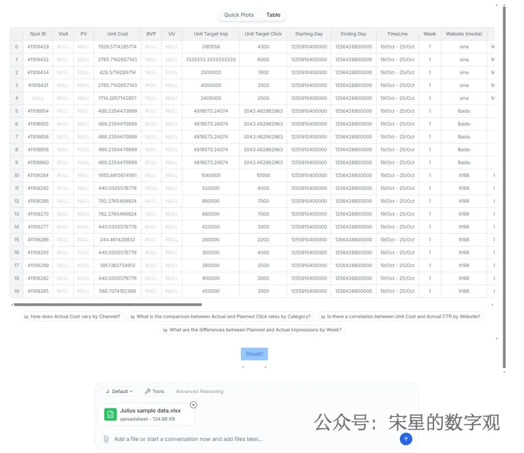The height and width of the screenshot is (453, 524).
Task: Click suggestion about Actual Cost by Channel
Action: pyautogui.click(x=72, y=316)
